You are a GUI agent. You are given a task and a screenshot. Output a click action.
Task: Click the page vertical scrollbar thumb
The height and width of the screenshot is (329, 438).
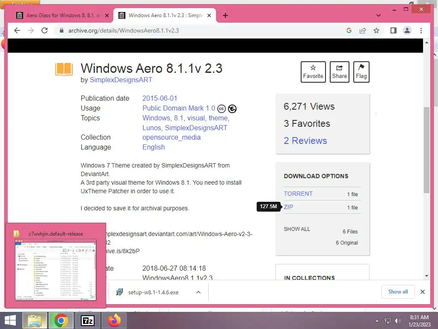(426, 150)
